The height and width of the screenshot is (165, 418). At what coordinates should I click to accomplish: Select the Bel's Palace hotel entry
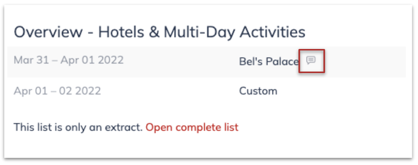pyautogui.click(x=269, y=61)
